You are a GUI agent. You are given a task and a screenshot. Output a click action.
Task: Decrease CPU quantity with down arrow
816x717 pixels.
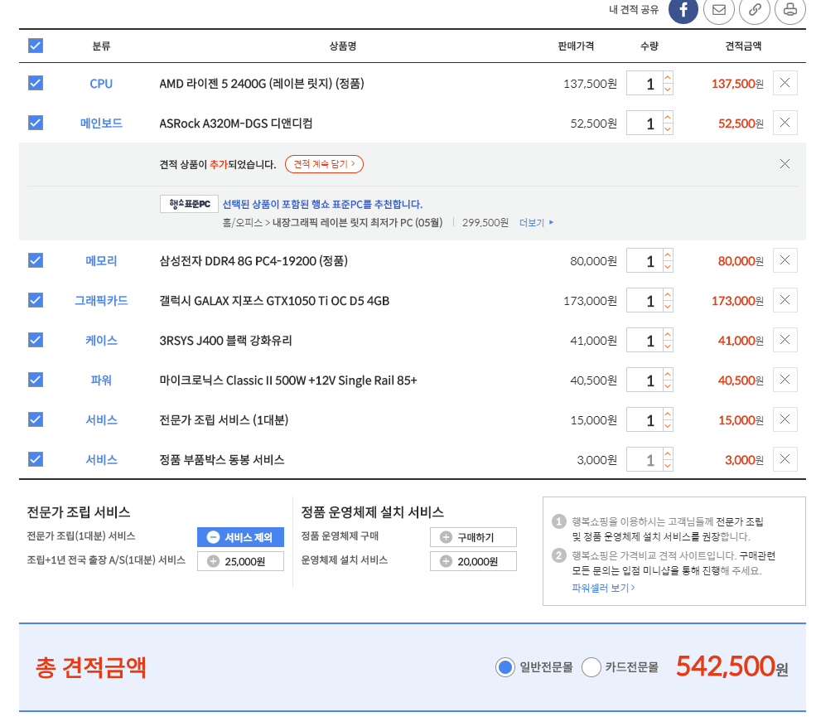coord(668,90)
